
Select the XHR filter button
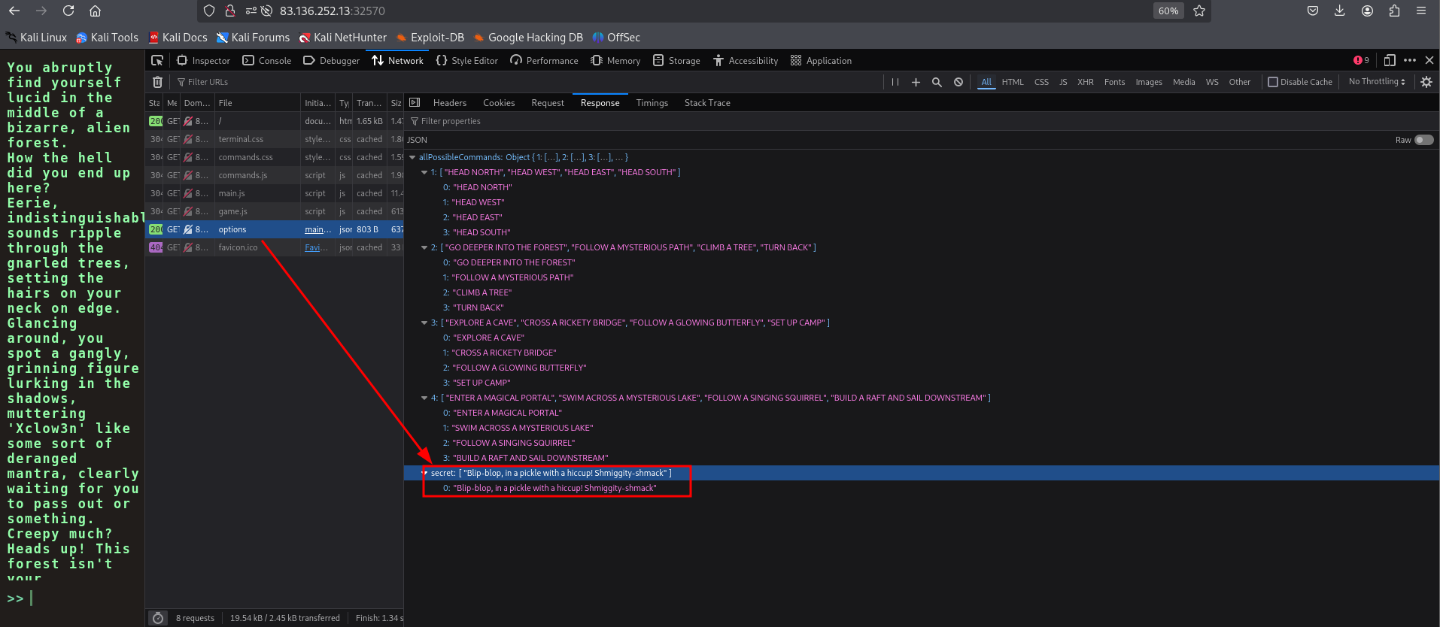[x=1085, y=82]
